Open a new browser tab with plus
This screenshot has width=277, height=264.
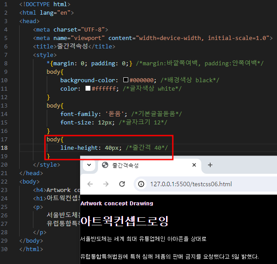click(x=210, y=165)
